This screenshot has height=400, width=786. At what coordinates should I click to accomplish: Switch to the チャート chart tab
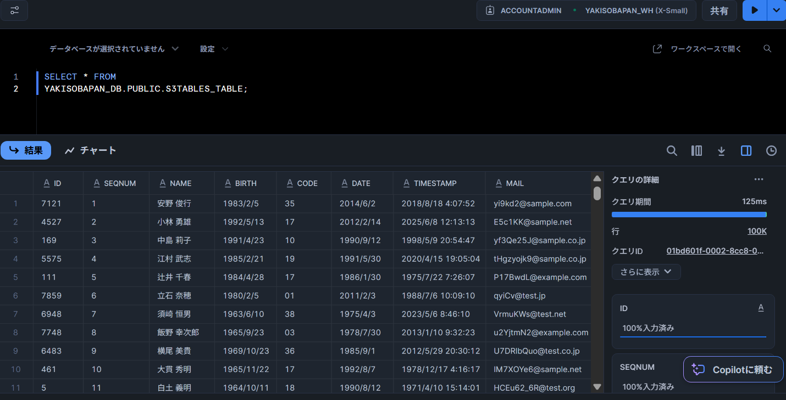(91, 150)
